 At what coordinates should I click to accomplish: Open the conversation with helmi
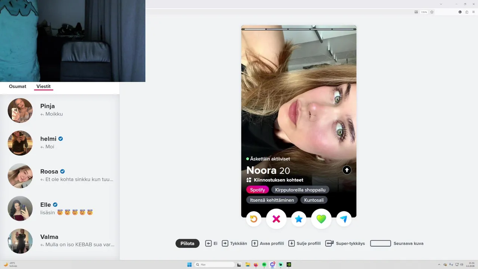[x=60, y=143]
